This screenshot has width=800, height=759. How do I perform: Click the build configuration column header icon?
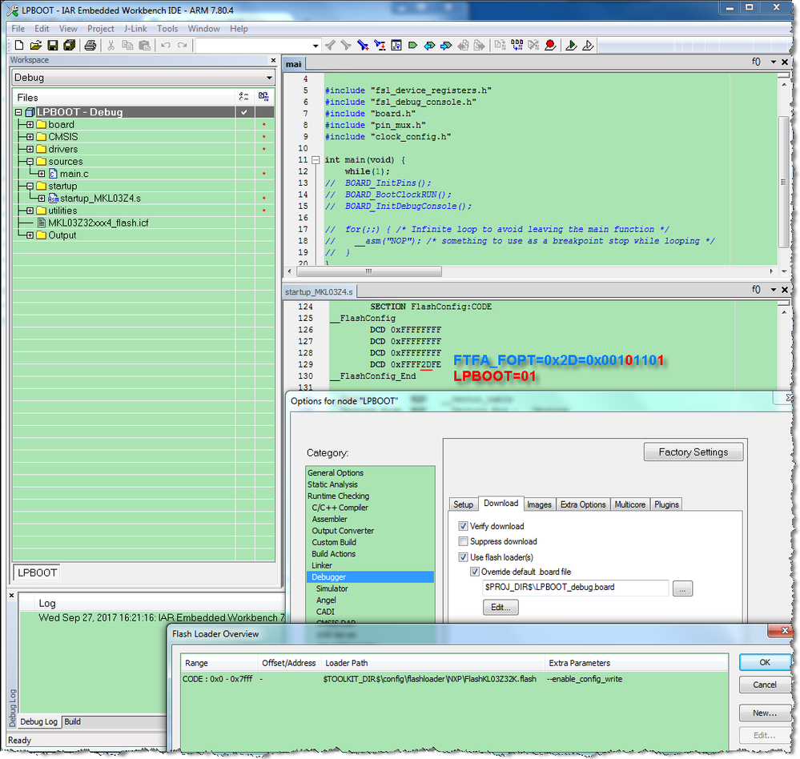(263, 96)
